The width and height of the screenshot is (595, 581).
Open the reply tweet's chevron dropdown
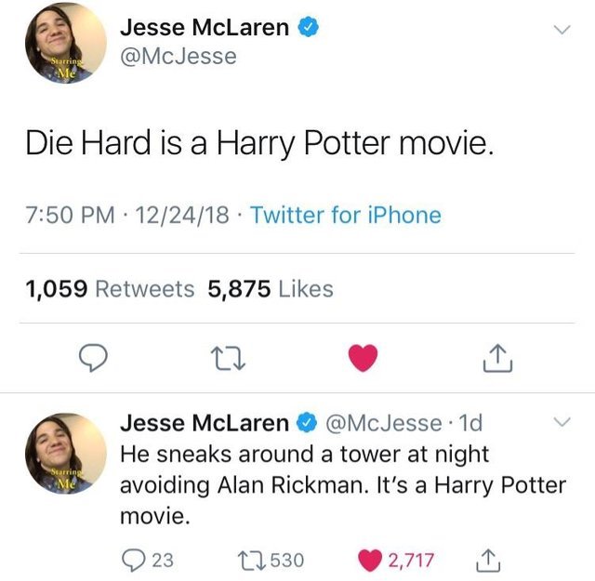pos(562,422)
